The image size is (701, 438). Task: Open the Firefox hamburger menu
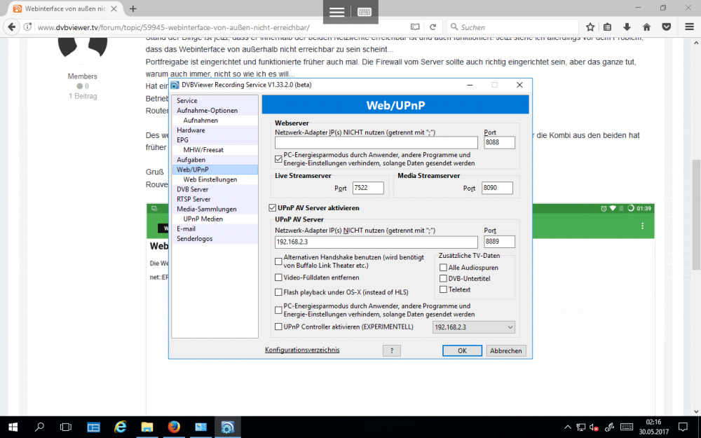click(x=689, y=27)
